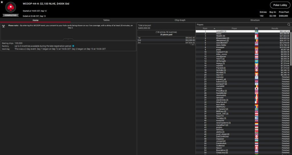292x155 pixels.
Task: Click the favorite star icon
Action: [x=2, y=2]
